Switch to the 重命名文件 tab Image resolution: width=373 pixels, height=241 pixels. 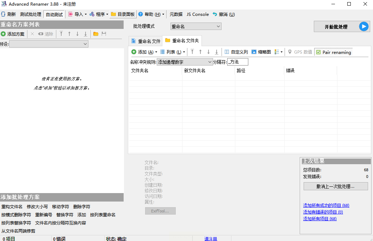pyautogui.click(x=146, y=41)
